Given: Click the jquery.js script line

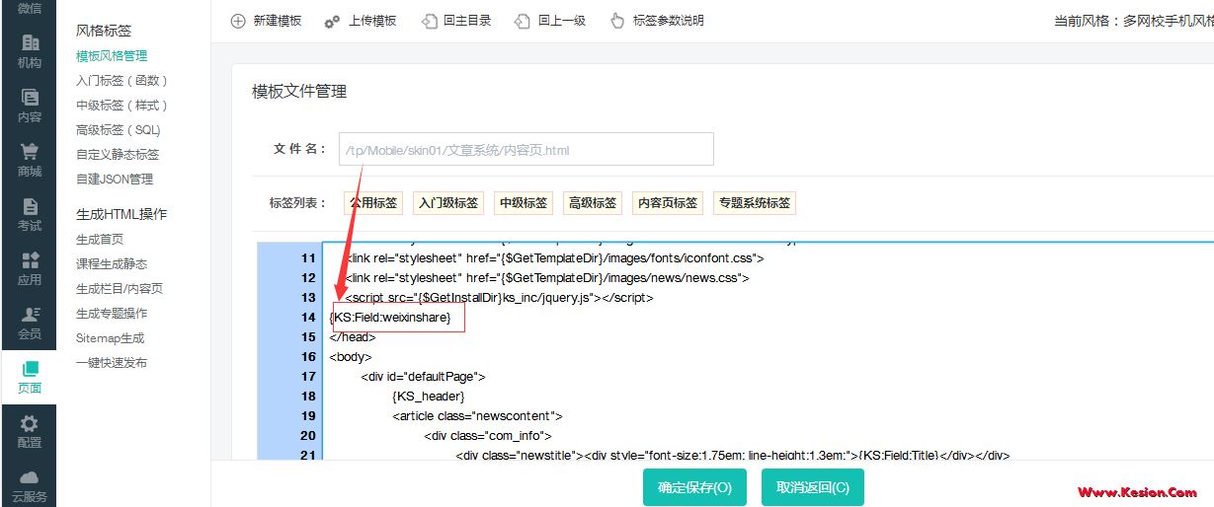Looking at the screenshot, I should [x=499, y=298].
